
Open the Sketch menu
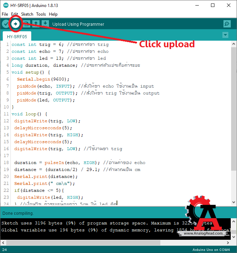pos(27,14)
